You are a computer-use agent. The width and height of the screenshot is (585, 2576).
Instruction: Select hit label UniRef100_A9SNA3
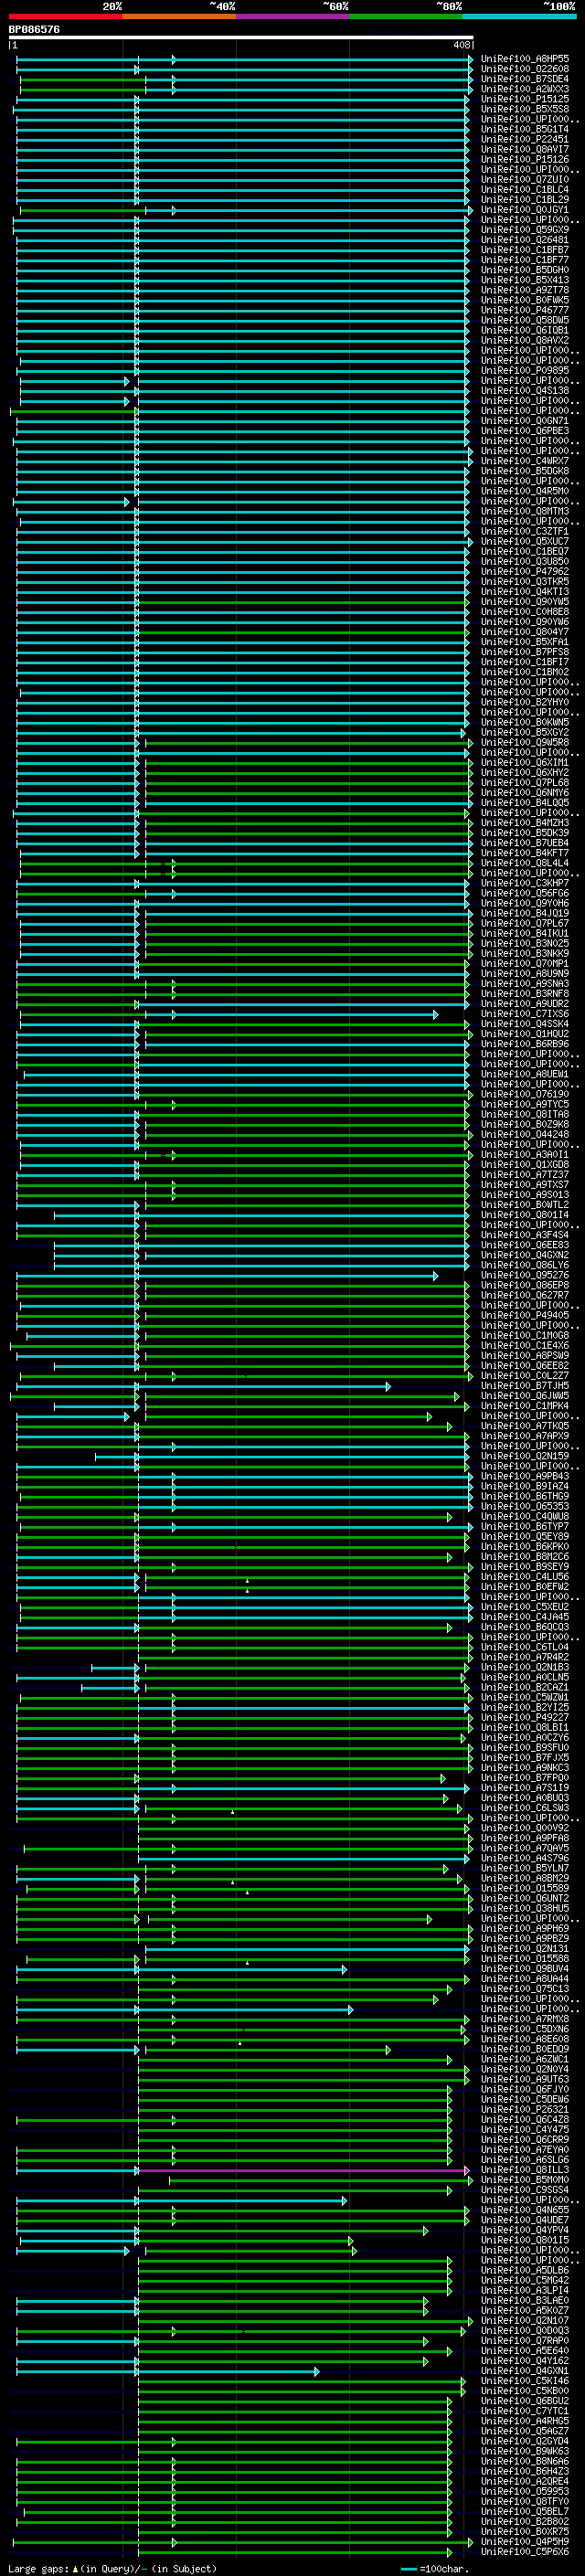coord(525,983)
